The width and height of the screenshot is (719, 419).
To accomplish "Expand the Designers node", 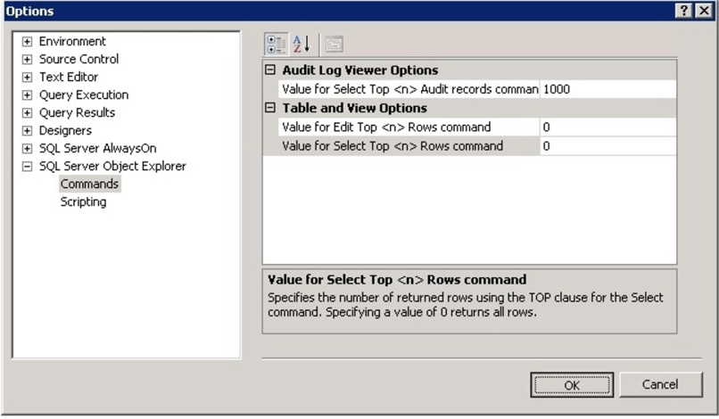I will coord(27,131).
